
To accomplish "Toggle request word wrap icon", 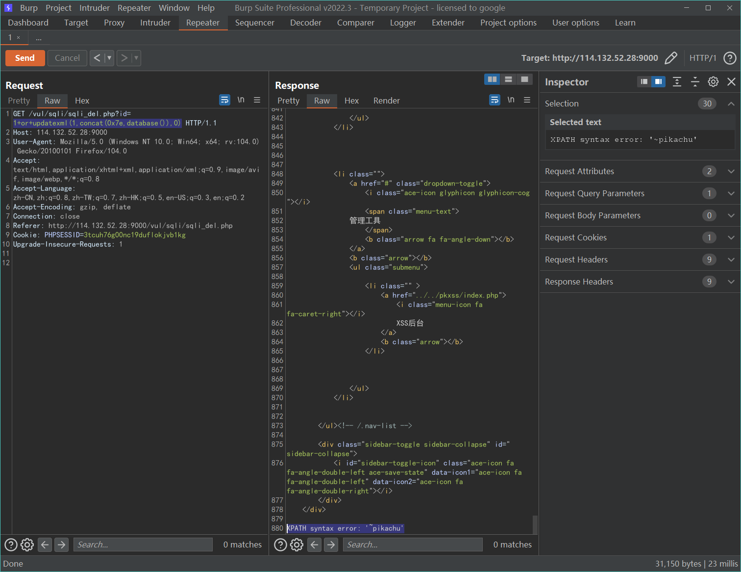I will pos(224,100).
